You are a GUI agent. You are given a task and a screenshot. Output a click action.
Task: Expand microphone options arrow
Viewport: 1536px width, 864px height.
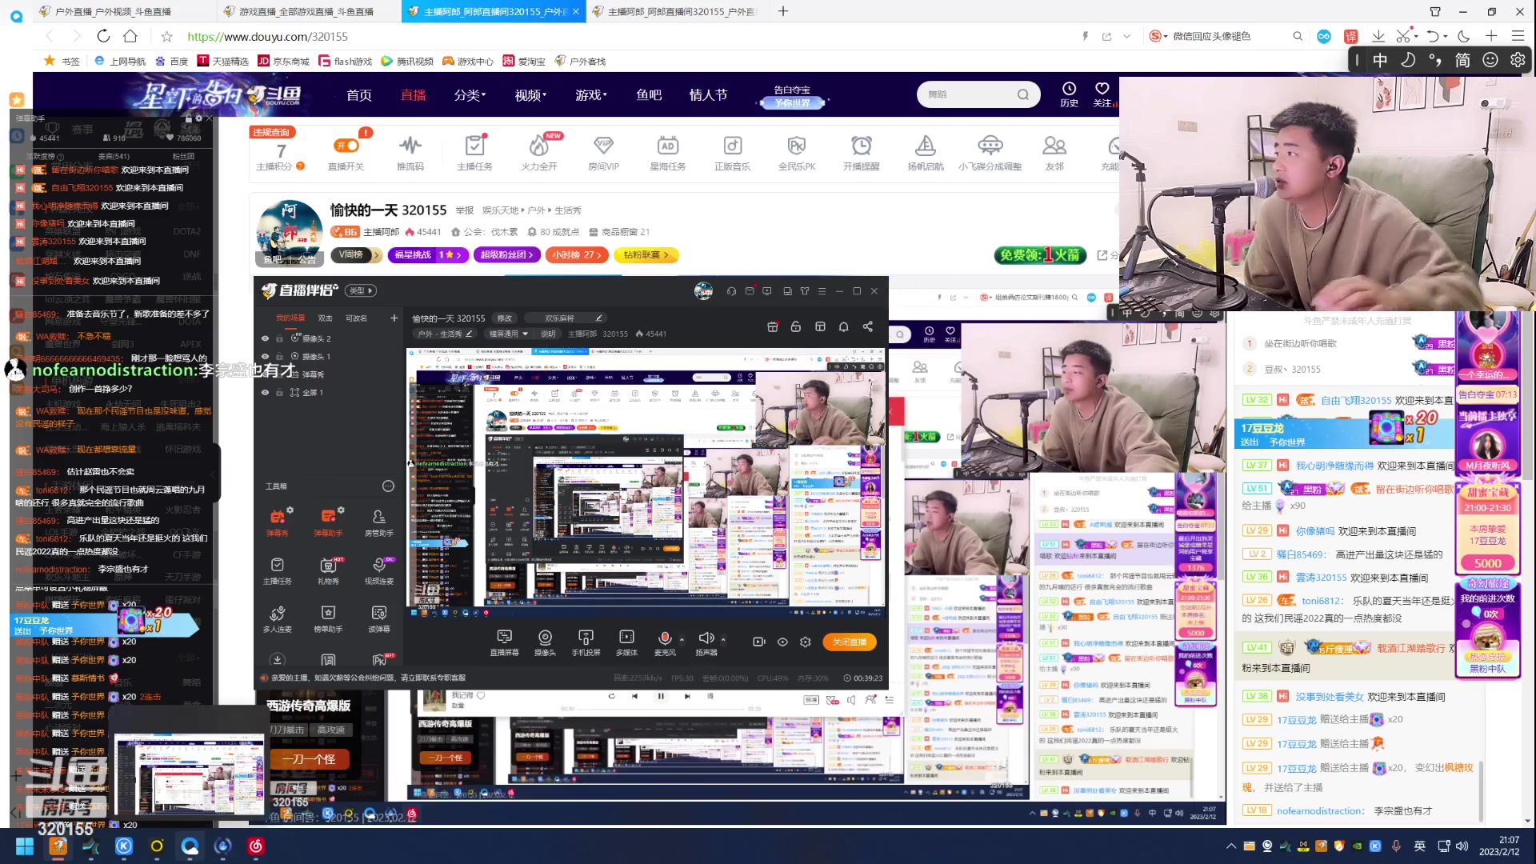682,639
